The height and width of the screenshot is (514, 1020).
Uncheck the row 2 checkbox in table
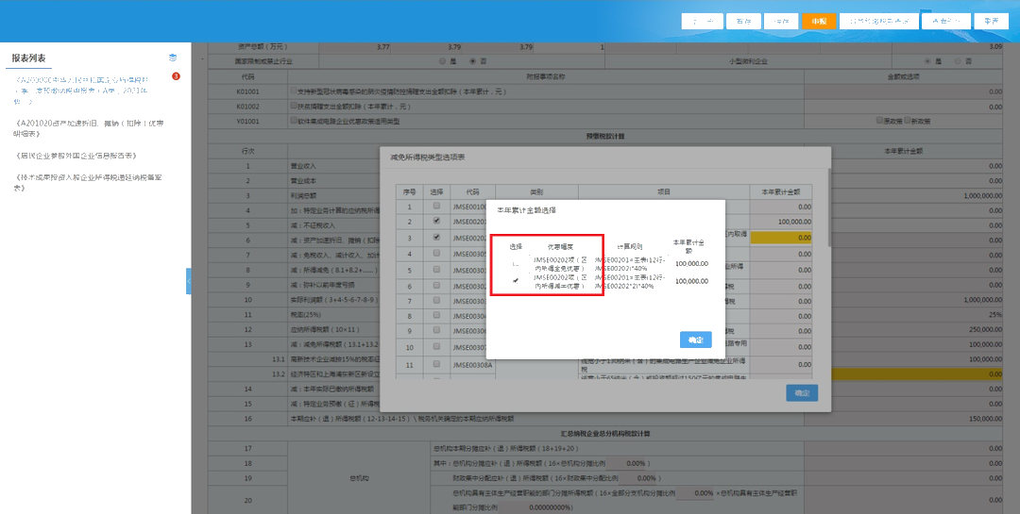pyautogui.click(x=435, y=221)
